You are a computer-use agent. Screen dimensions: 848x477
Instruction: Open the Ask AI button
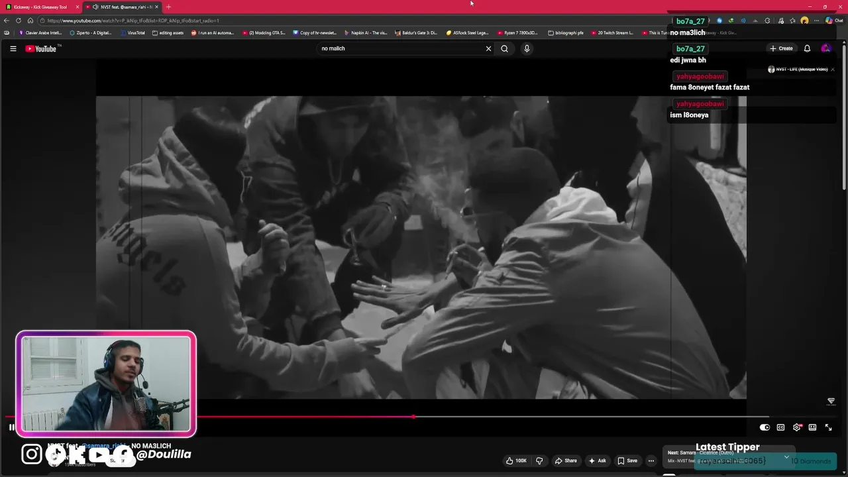pyautogui.click(x=598, y=460)
